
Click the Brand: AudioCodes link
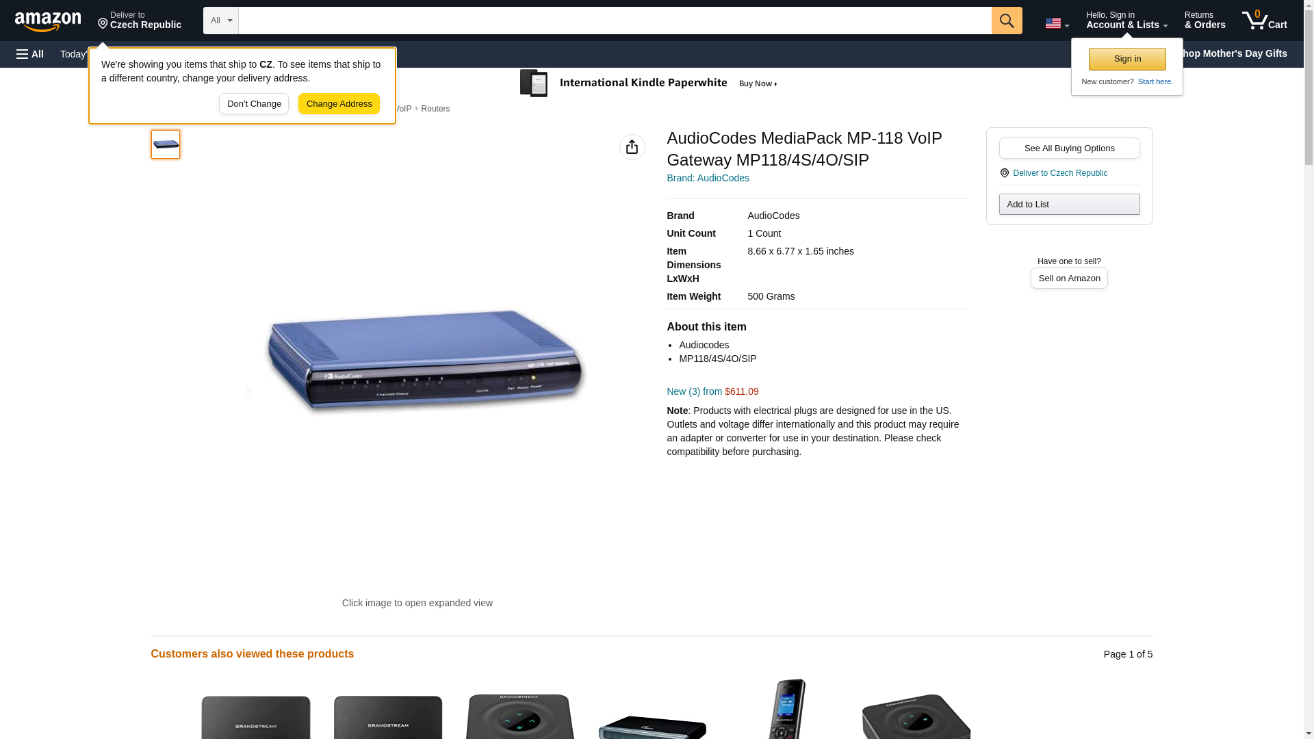pyautogui.click(x=708, y=178)
